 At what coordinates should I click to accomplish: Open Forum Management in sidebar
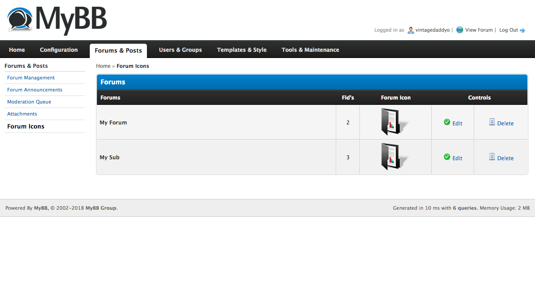31,78
